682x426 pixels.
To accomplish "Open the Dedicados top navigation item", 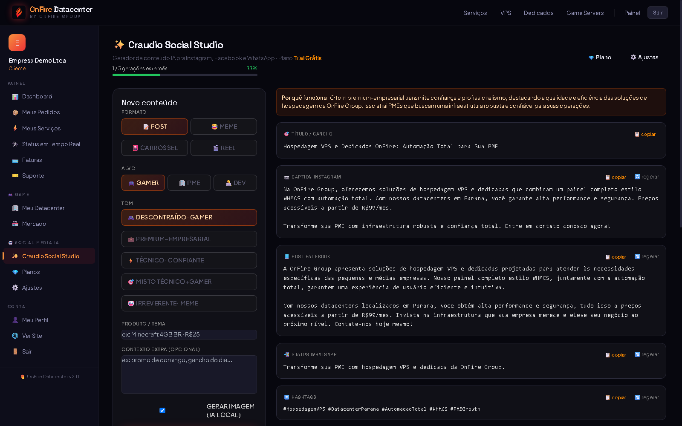I will point(539,13).
